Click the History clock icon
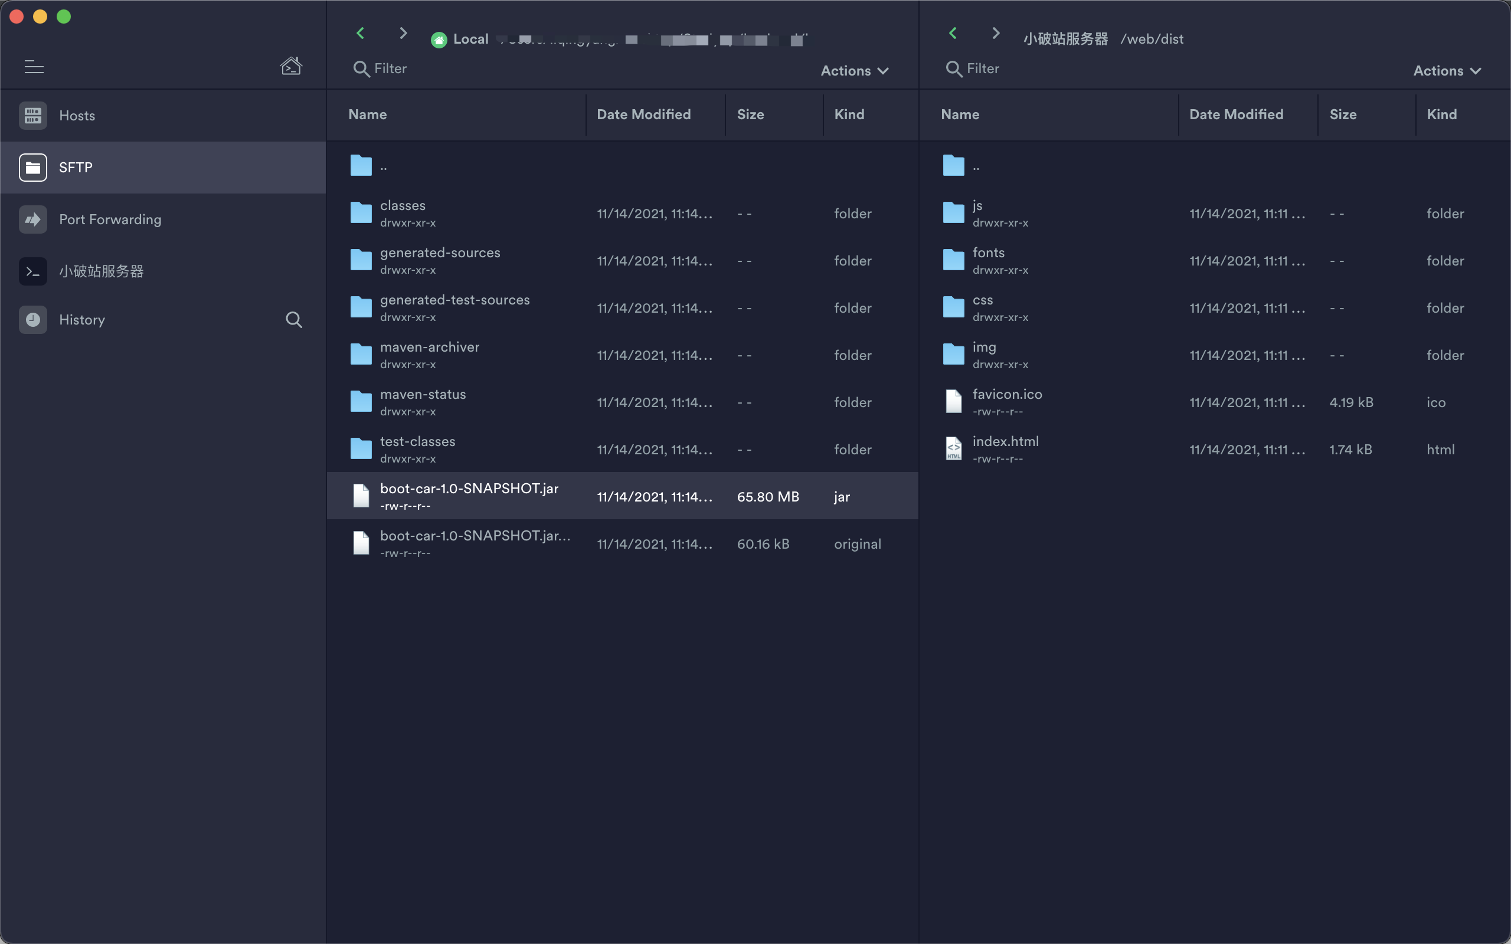Screen dimensions: 1511x944 tap(33, 320)
